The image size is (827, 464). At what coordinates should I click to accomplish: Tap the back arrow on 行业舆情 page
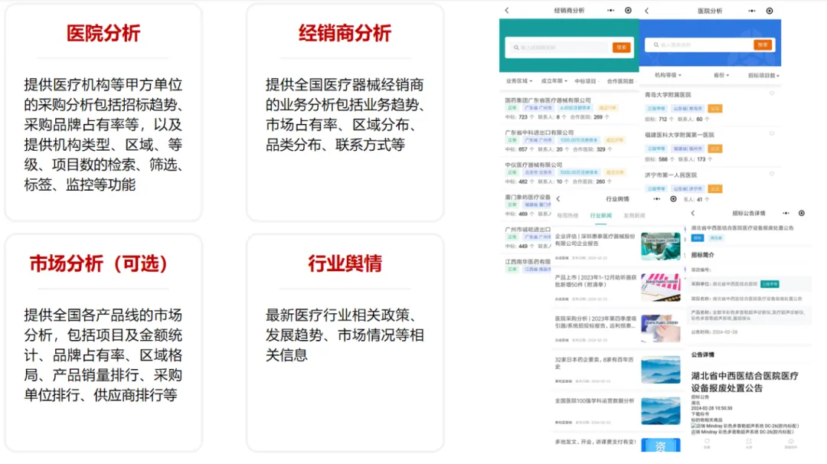tap(557, 198)
